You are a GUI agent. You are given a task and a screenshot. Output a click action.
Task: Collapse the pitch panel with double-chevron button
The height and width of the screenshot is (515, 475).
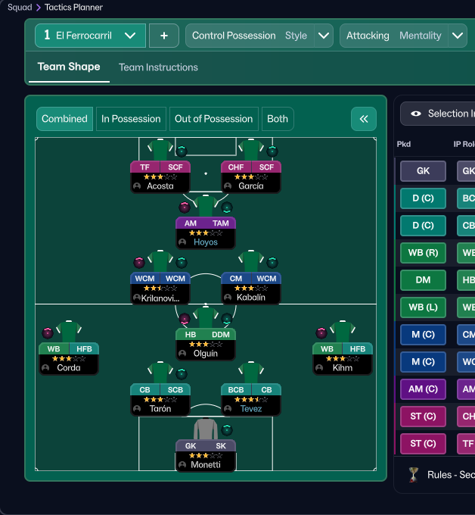(x=364, y=119)
